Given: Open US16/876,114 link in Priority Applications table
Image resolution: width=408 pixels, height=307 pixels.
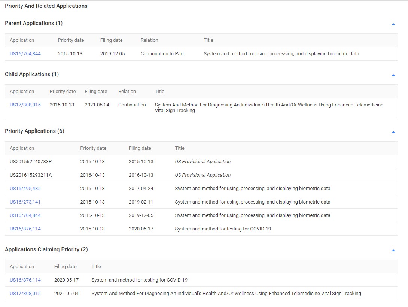Looking at the screenshot, I should pyautogui.click(x=25, y=229).
